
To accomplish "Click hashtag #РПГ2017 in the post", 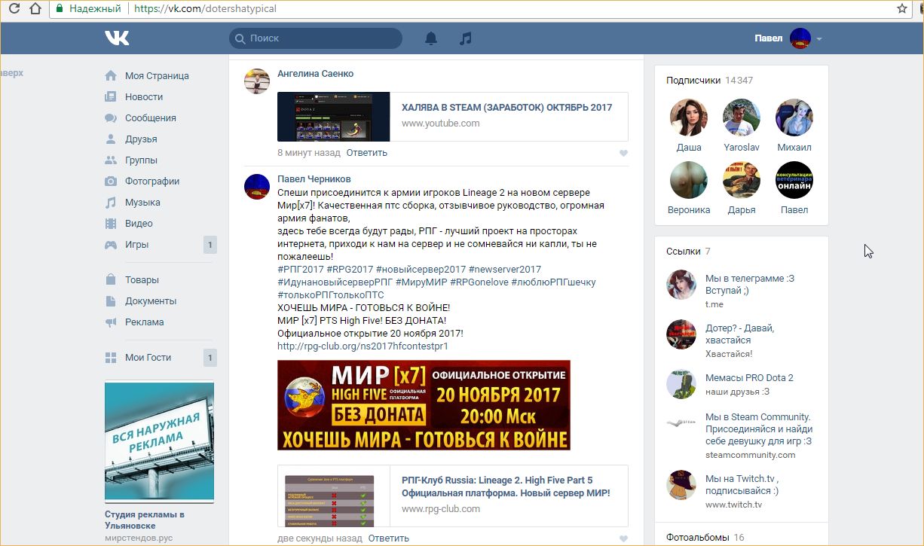I will (301, 270).
